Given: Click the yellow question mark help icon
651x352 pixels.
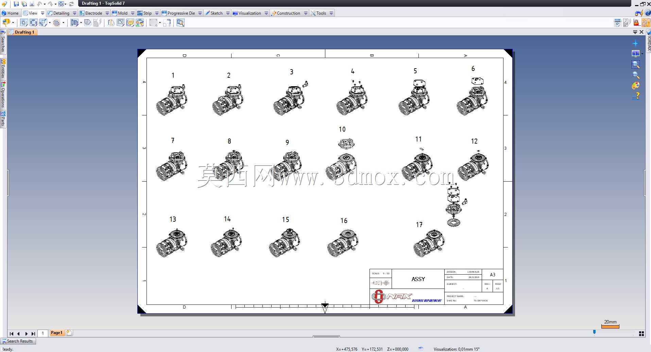Looking at the screenshot, I should tap(636, 96).
